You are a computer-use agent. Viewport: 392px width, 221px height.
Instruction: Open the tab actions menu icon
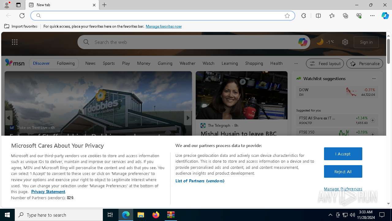[x=18, y=5]
